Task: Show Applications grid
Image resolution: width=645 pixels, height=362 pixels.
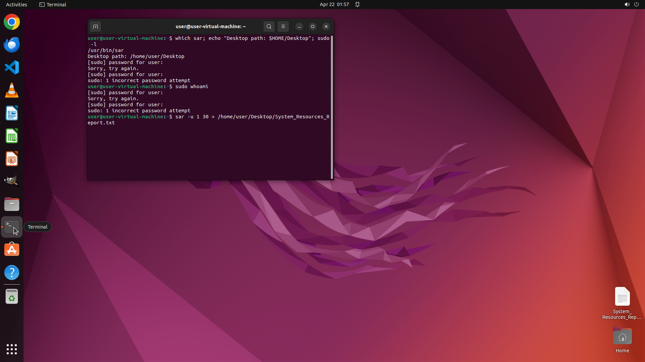Action: 12,349
